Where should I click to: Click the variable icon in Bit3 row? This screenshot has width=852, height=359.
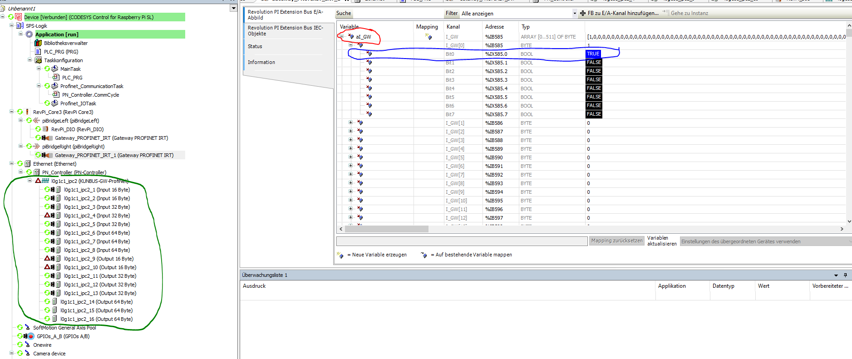pos(369,80)
